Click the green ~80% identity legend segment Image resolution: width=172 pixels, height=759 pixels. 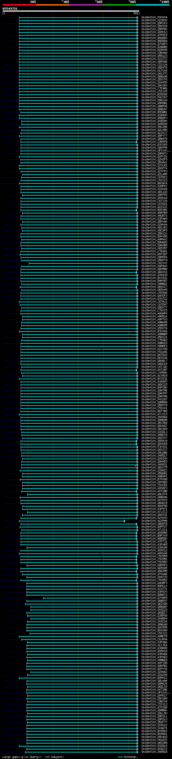pyautogui.click(x=119, y=5)
